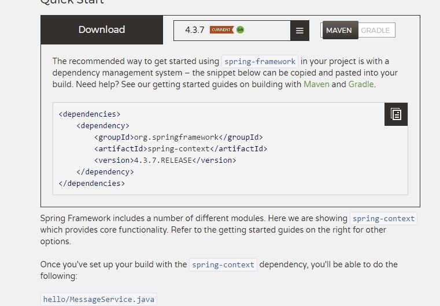Click the artifactId spring-context code line

[x=180, y=149]
